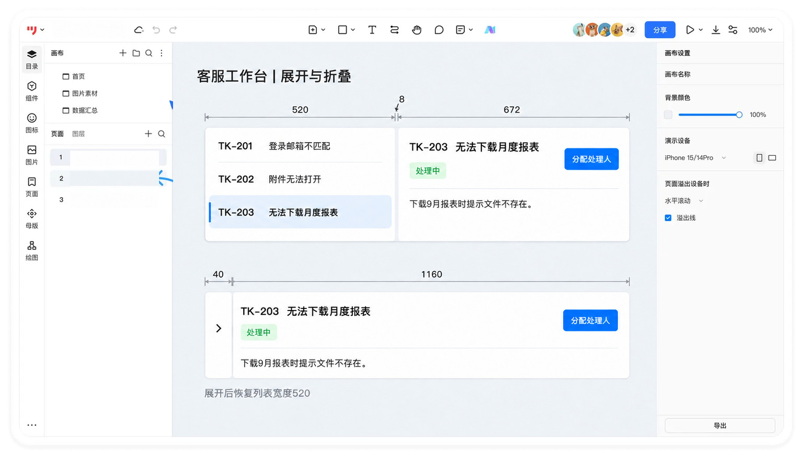Select the connector line tool
803x458 pixels.
tap(395, 30)
